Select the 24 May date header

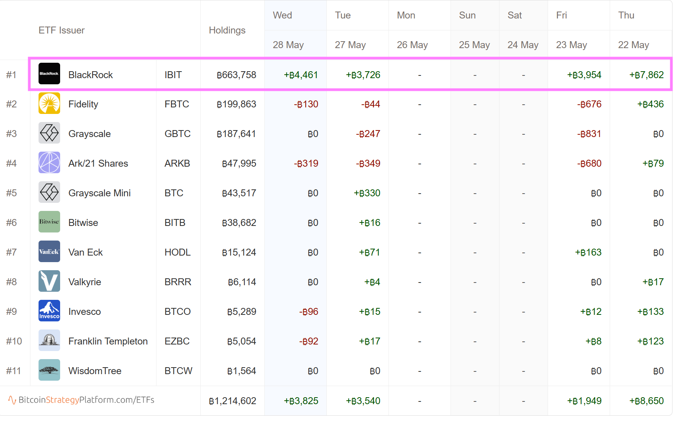coord(523,45)
